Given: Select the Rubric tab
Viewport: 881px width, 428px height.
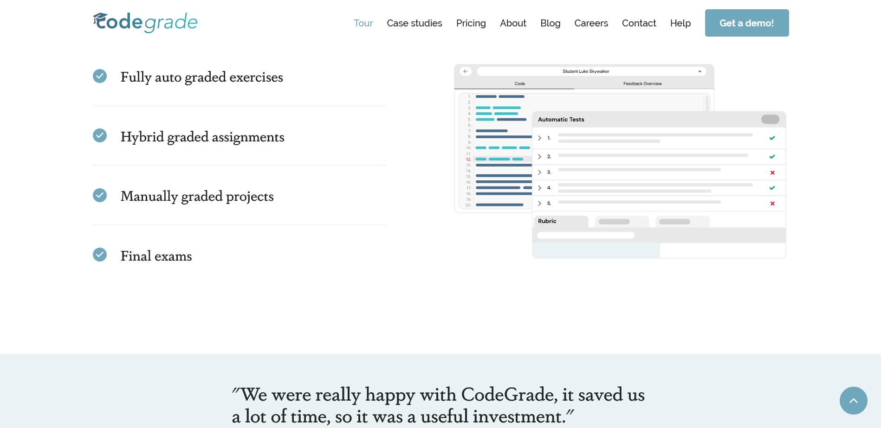Looking at the screenshot, I should (561, 221).
